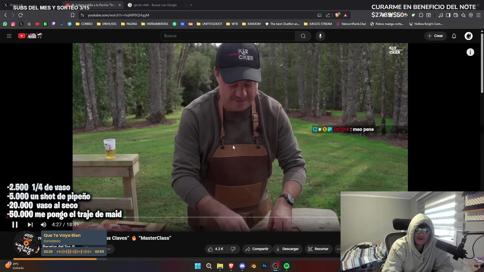Screen dimensions: 484x272
Task: Go back in browser history
Action: (5, 15)
